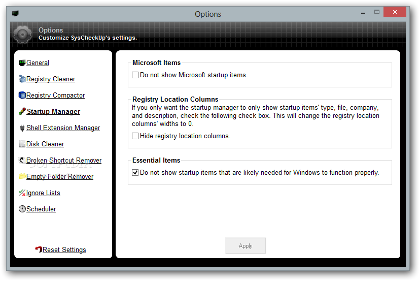Click the Scheduler clock icon

(x=22, y=209)
